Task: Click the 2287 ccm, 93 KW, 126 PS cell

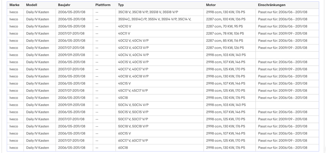Action: coord(230,48)
